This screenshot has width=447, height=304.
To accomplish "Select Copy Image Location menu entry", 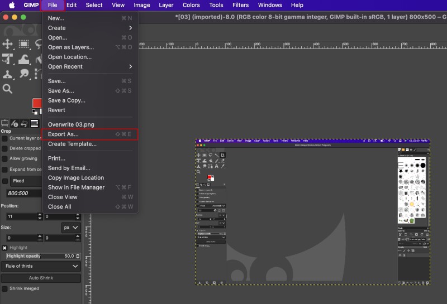I will click(90, 178).
